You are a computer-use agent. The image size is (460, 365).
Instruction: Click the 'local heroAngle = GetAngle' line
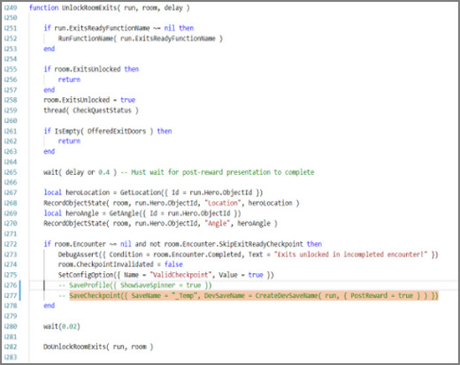point(142,213)
